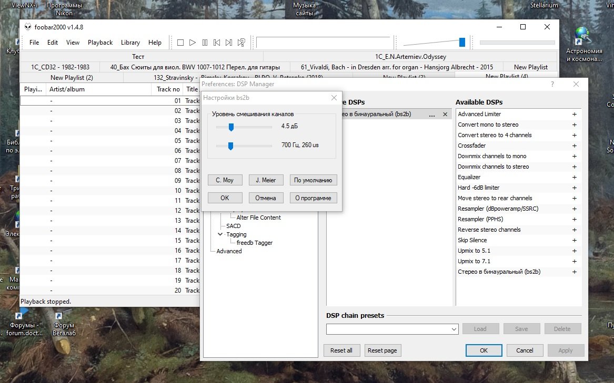Click the Preferences OK button
The height and width of the screenshot is (383, 614).
coord(484,350)
